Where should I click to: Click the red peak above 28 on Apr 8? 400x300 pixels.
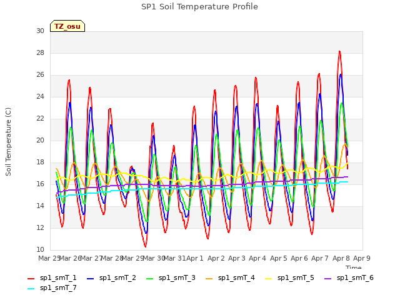(339, 52)
